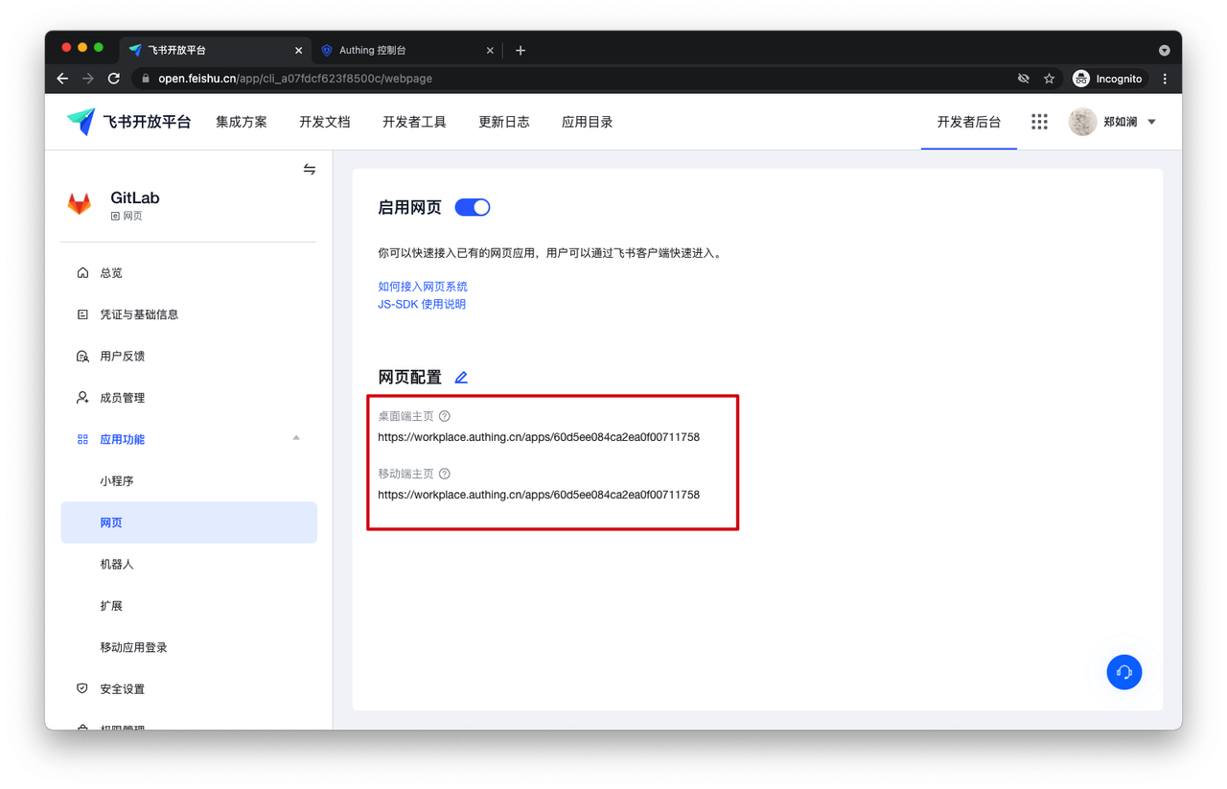Collapse the sidebar using the swap arrows icon
Viewport: 1227px width, 789px height.
click(x=310, y=170)
